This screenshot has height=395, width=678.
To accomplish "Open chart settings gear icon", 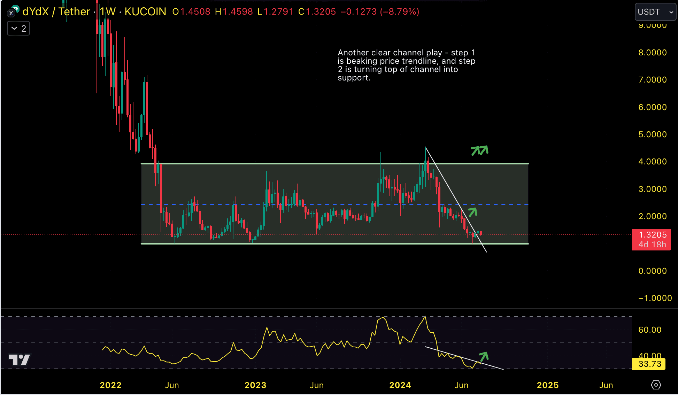I will pos(656,385).
